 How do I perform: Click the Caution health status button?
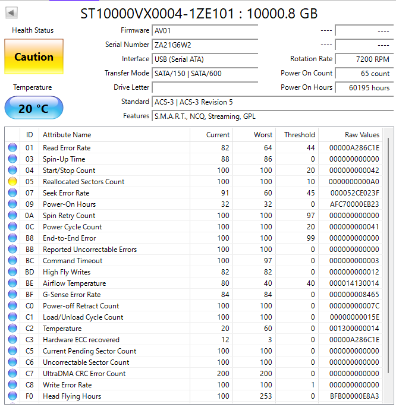click(x=34, y=56)
